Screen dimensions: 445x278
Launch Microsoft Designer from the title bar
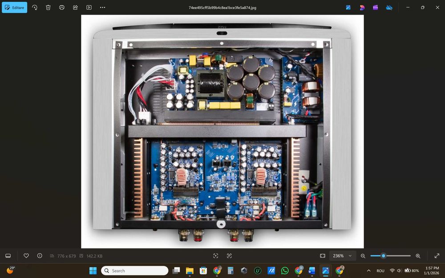tap(362, 8)
